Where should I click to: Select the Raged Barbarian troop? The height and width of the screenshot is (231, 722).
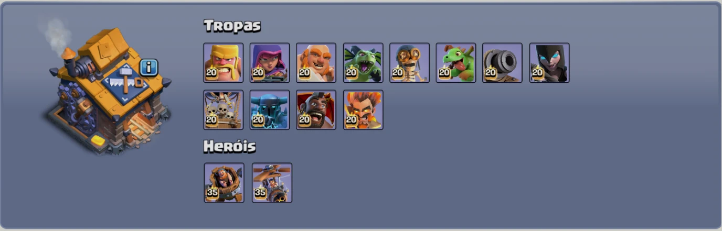pyautogui.click(x=224, y=63)
